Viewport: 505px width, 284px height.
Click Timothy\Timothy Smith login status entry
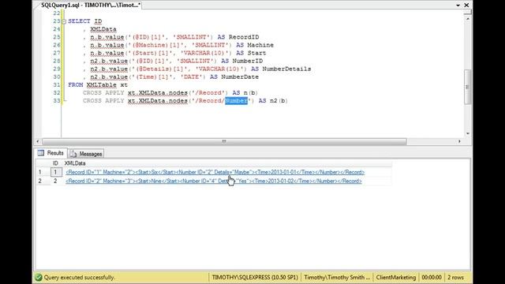point(337,277)
